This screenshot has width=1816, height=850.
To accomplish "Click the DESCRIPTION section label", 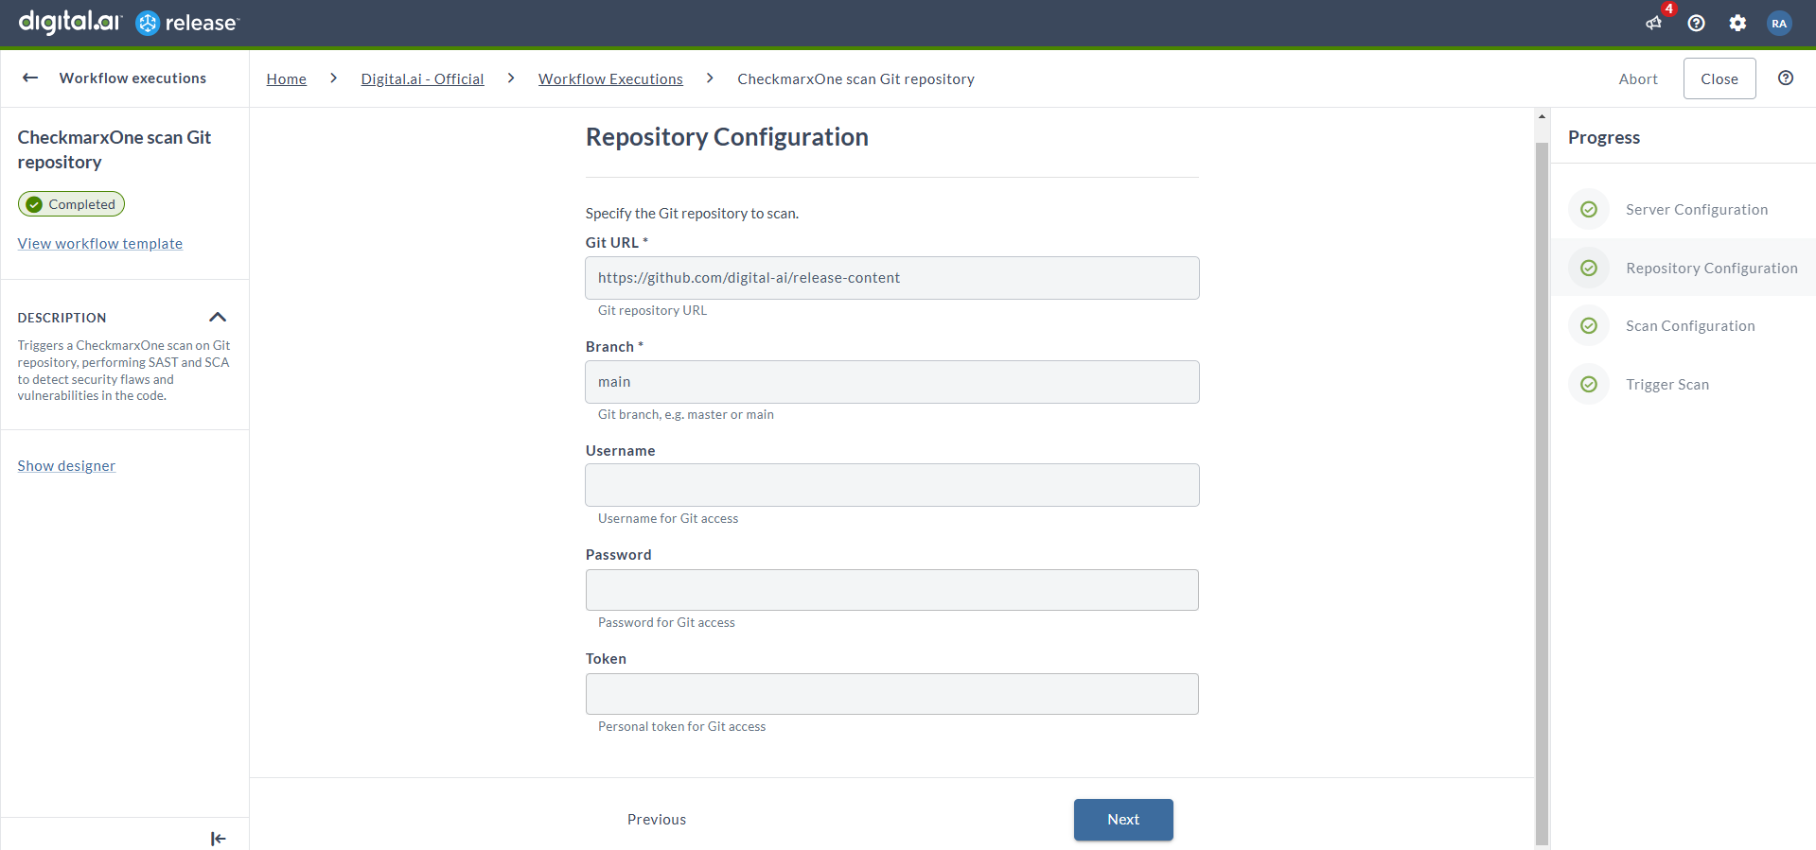I will [62, 318].
